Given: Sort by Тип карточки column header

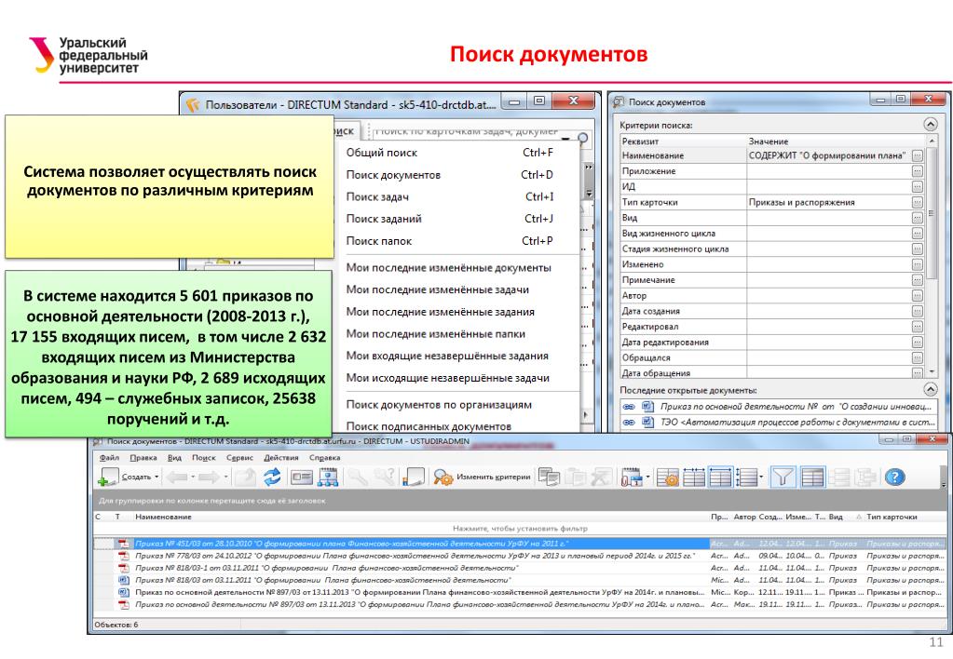Looking at the screenshot, I should coord(905,517).
